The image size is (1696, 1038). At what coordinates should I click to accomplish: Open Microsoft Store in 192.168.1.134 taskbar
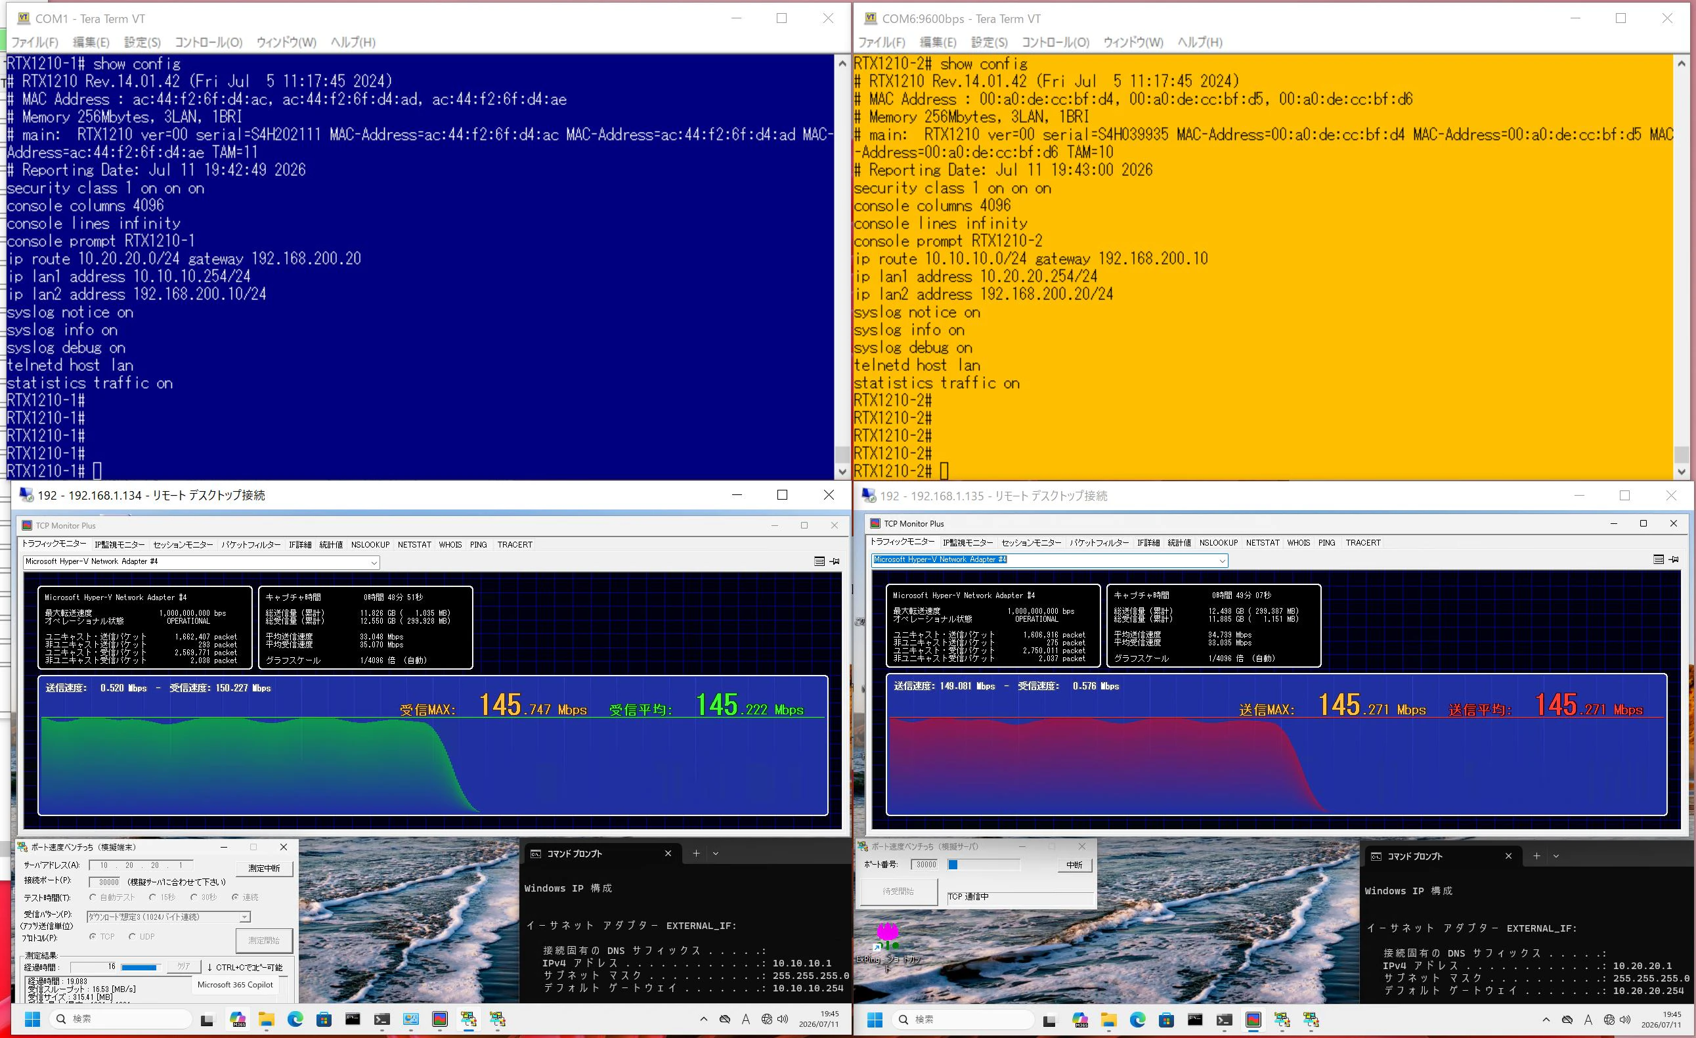click(x=324, y=1020)
